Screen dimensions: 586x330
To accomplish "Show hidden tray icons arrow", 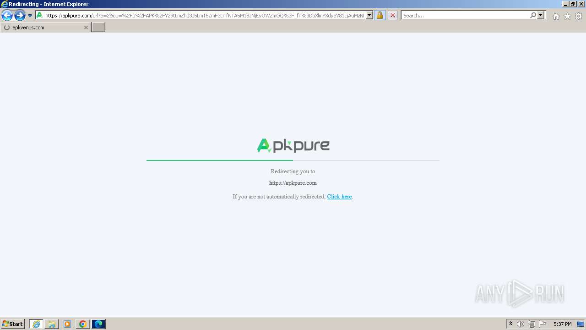I will pyautogui.click(x=510, y=324).
